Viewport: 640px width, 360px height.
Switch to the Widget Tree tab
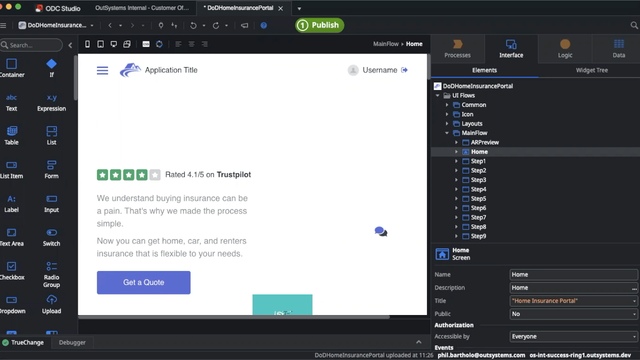[591, 70]
